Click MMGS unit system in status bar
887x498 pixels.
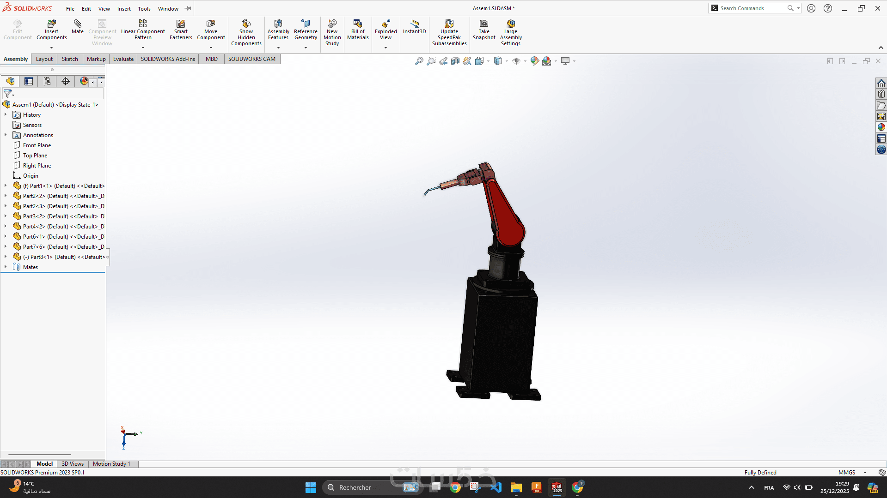(x=847, y=472)
